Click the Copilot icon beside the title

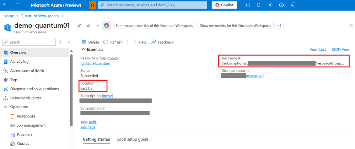coord(106,26)
